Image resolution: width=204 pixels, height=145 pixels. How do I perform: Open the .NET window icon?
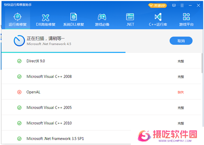click(130, 17)
